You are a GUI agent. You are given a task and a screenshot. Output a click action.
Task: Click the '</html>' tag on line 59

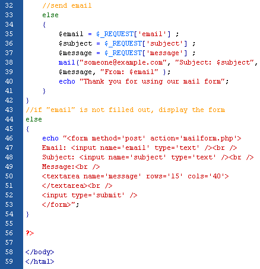tap(40, 261)
